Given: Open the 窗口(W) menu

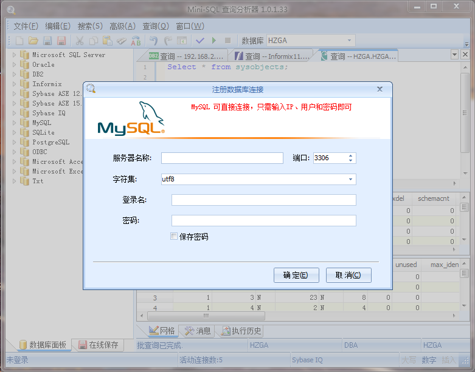Looking at the screenshot, I should 190,26.
